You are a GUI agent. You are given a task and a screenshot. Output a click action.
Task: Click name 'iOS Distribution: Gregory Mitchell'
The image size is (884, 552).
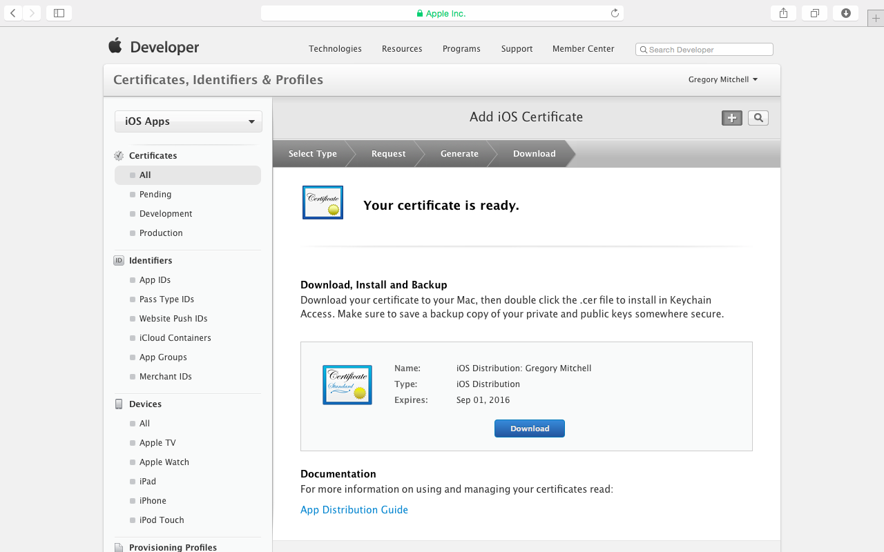coord(524,368)
